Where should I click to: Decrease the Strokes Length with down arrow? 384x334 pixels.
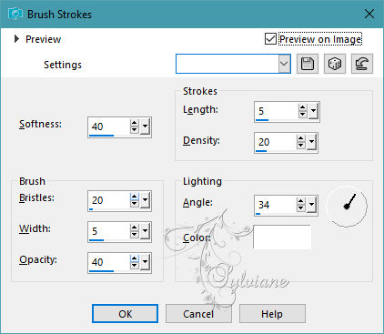[x=302, y=115]
